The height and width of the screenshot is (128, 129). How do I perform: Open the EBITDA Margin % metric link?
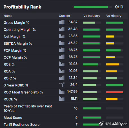(x=18, y=44)
